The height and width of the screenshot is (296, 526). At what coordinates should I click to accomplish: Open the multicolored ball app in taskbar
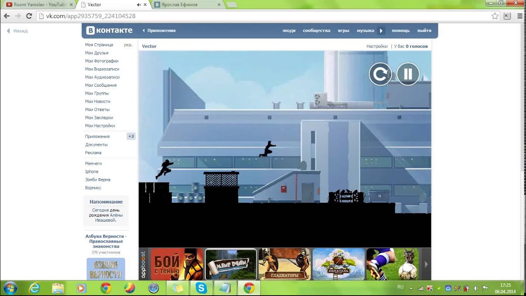click(129, 288)
